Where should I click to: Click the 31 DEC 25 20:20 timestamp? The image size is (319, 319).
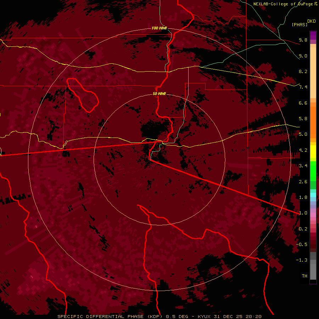pos(237,317)
